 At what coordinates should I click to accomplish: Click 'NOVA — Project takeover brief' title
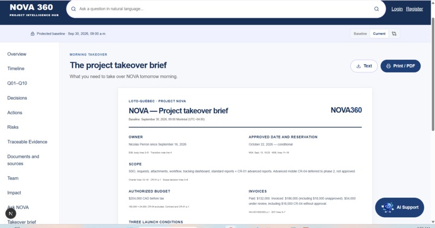(179, 110)
